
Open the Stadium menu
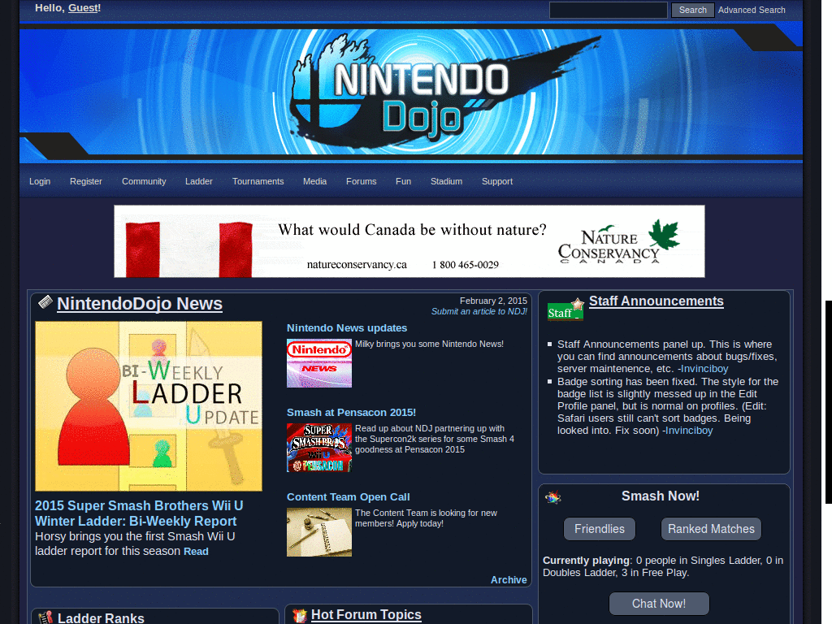(x=446, y=181)
